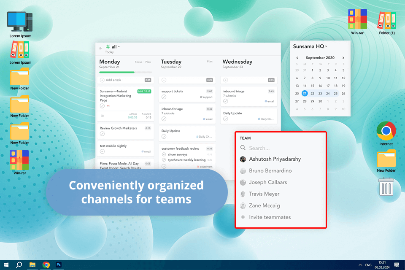This screenshot has height=270, width=405.
Task: Open File Explorer from the taskbar
Action: point(32,265)
